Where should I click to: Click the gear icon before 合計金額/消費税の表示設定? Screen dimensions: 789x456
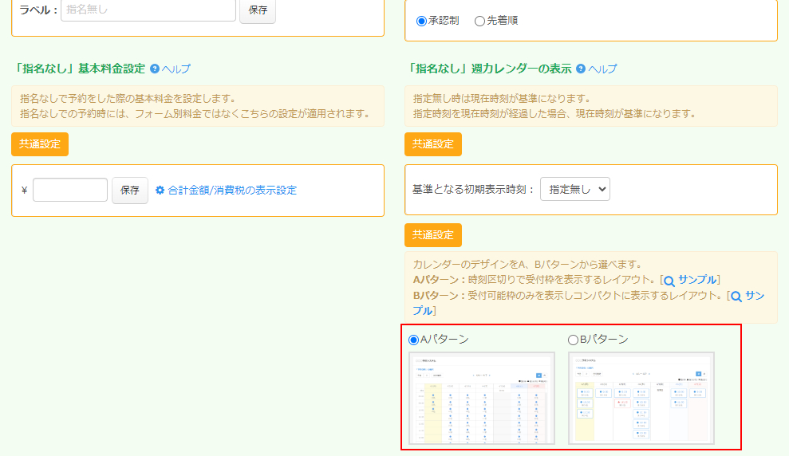[x=160, y=191]
